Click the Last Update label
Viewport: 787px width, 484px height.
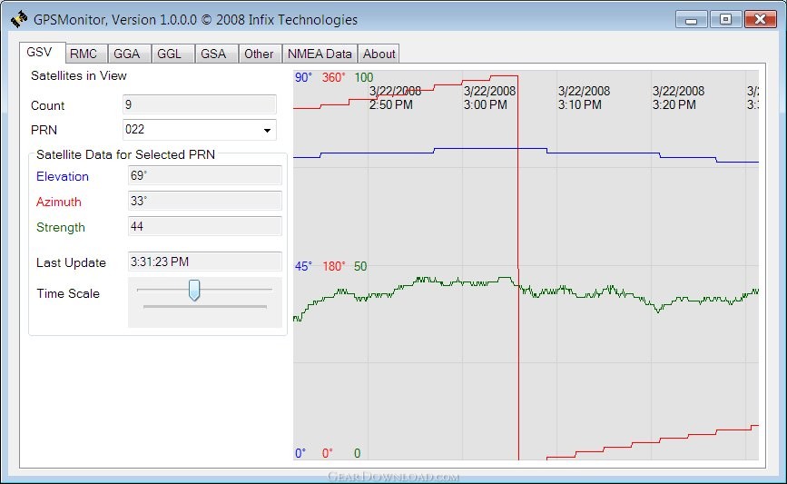[x=71, y=262]
